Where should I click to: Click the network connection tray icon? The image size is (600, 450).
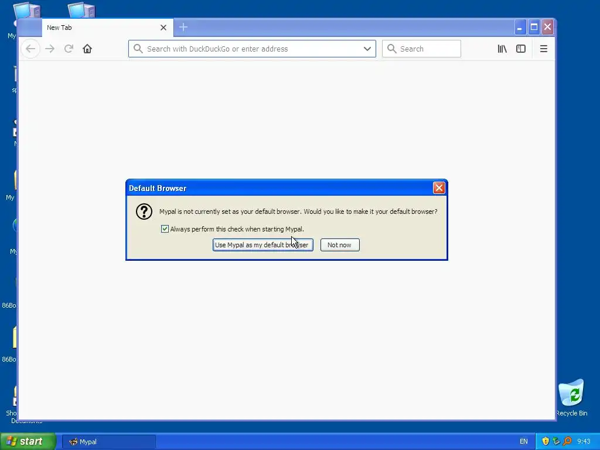[557, 441]
